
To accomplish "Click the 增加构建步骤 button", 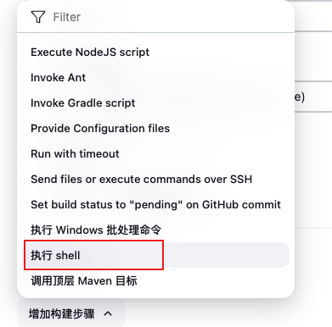I will 71,313.
